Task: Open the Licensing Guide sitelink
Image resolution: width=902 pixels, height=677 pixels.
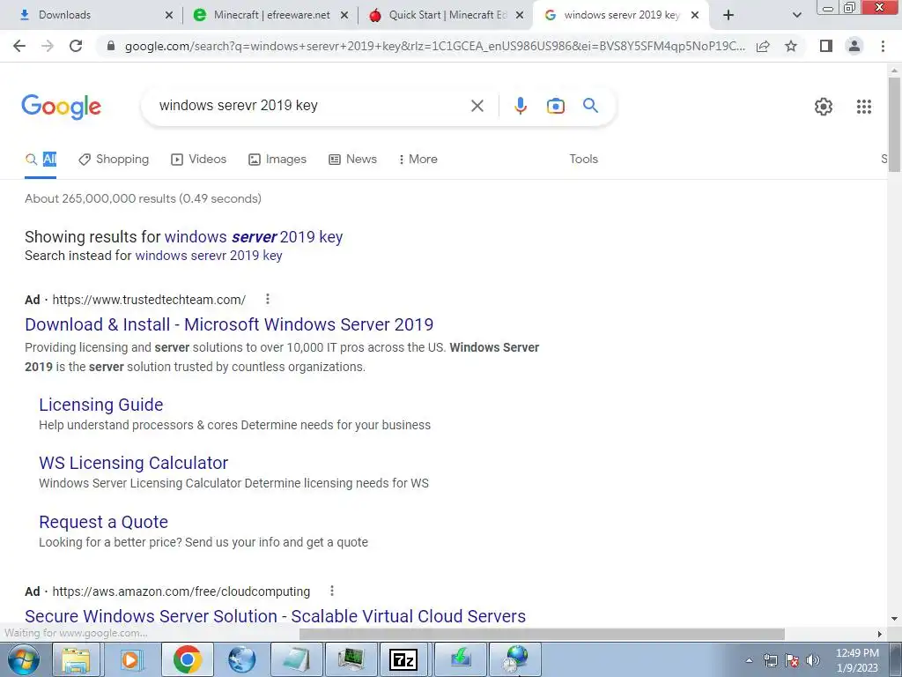Action: click(100, 405)
